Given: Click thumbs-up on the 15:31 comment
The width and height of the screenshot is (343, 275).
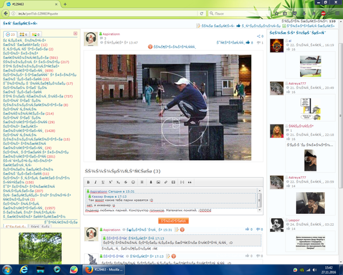Looking at the screenshot, I should (247, 229).
